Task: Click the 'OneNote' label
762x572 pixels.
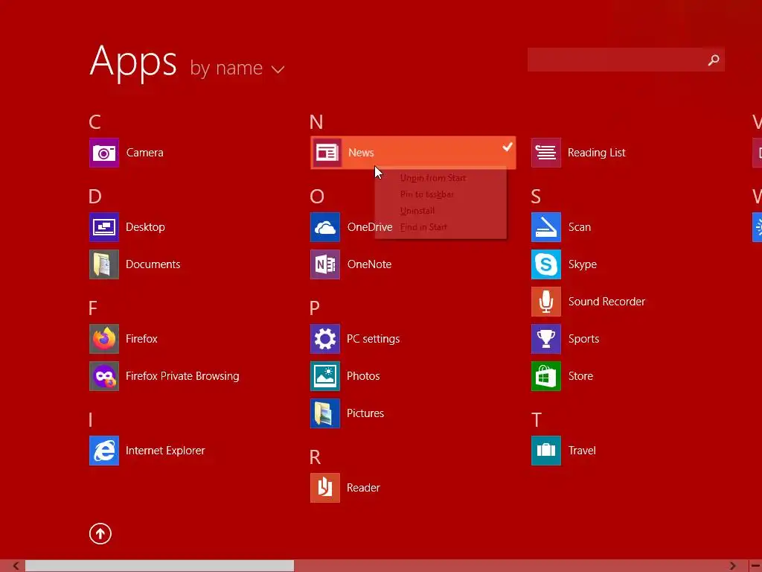Action: coord(369,264)
